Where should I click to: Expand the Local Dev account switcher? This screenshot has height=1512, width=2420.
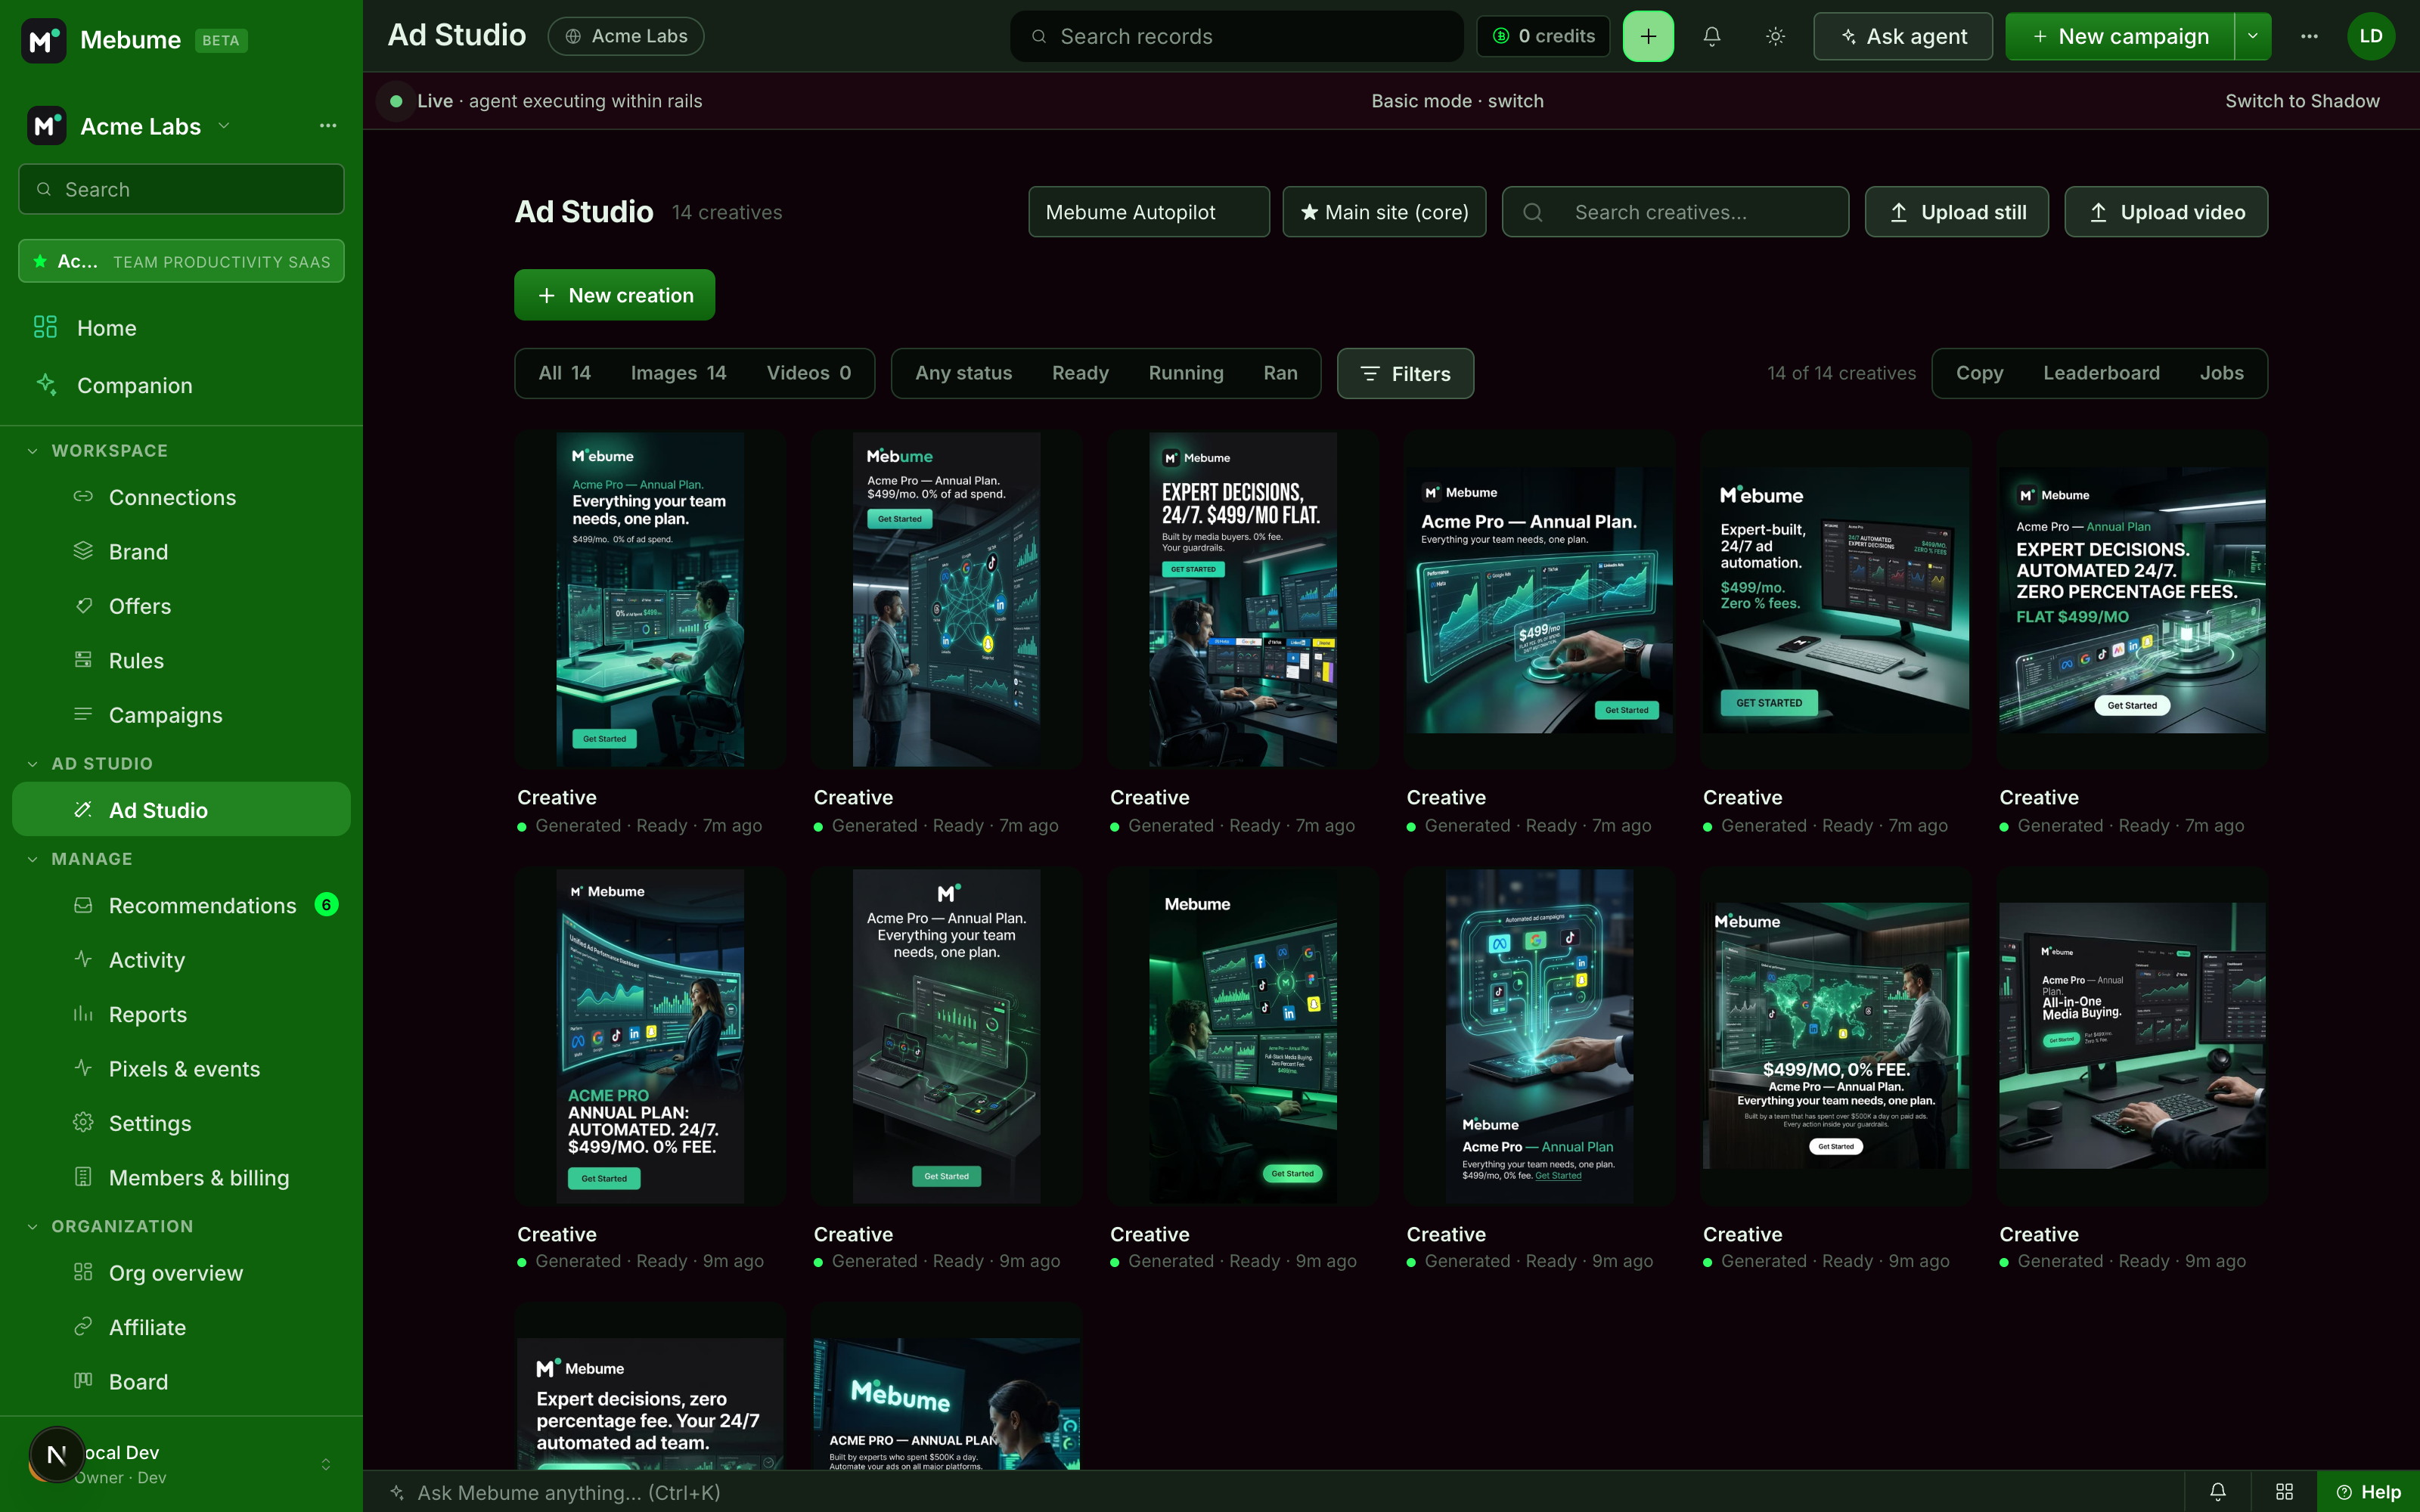325,1464
